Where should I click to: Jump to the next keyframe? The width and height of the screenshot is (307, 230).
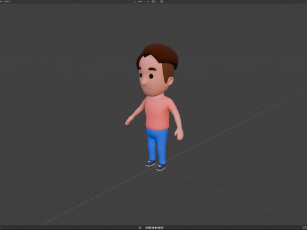click(x=159, y=228)
